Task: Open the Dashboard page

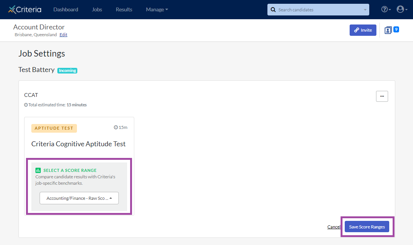Action: point(66,10)
